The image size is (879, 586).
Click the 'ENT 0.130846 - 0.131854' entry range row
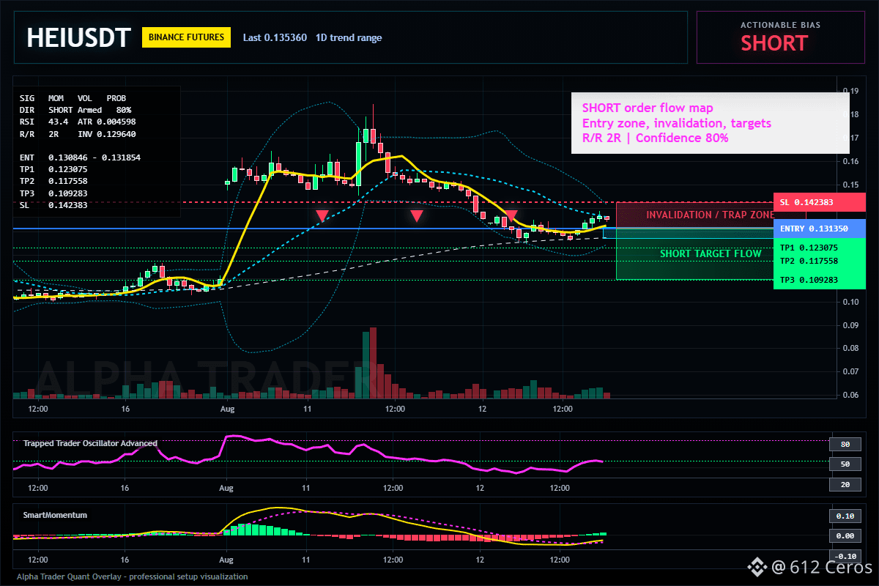pos(80,157)
